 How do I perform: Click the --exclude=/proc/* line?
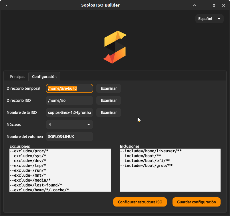(x=29, y=151)
